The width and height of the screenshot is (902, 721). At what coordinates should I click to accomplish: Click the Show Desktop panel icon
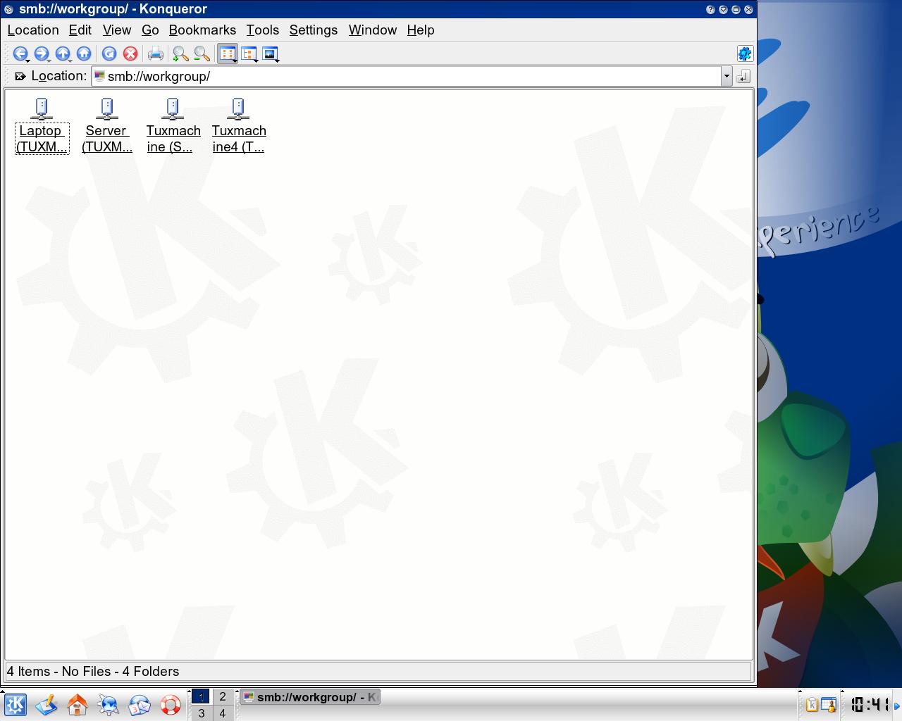point(47,704)
